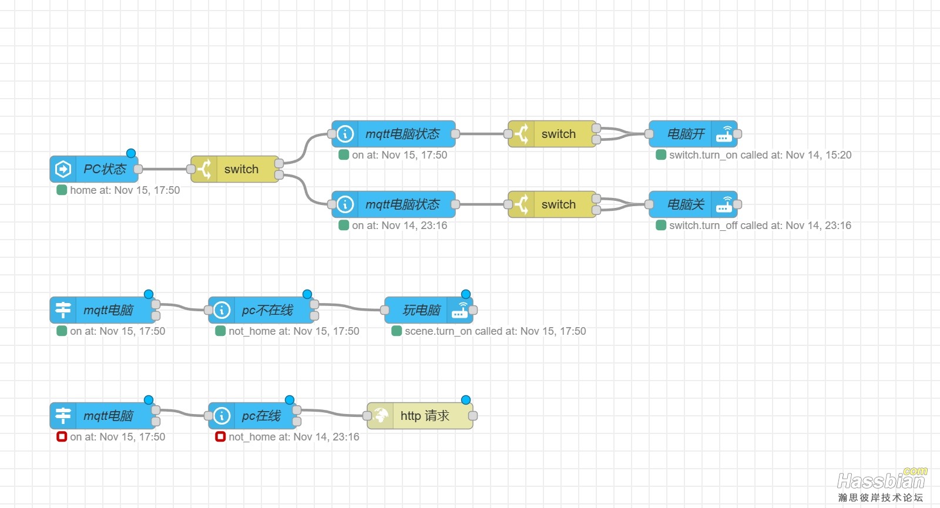Image resolution: width=940 pixels, height=508 pixels.
Task: Click the info icon of mqtt电脑状态 node updated Nov 15
Action: (x=345, y=134)
